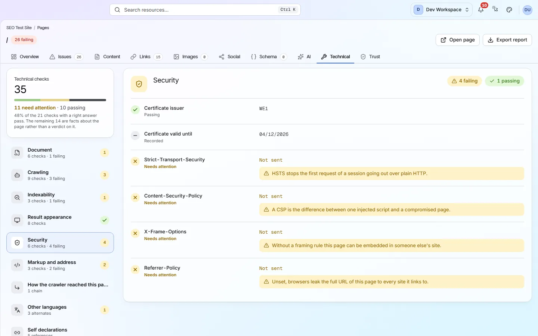Viewport: 538px width, 336px height.
Task: Click the 4 failing filter badge
Action: [464, 81]
